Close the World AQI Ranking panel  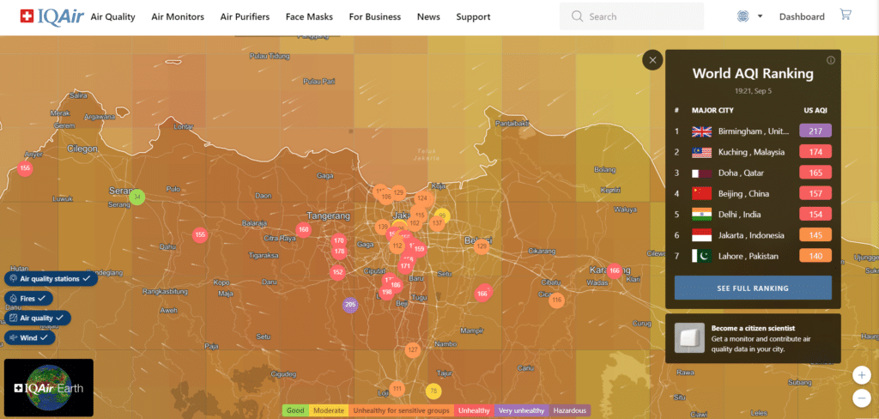click(652, 59)
